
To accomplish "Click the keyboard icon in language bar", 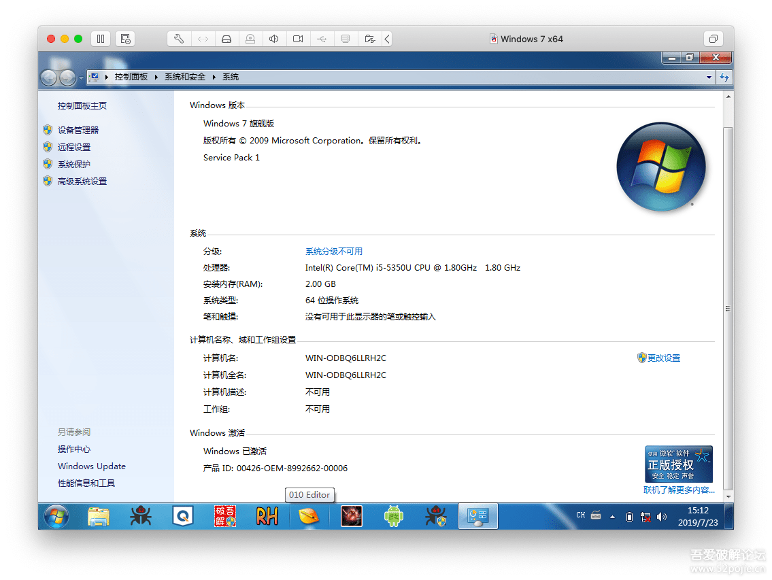I will tap(596, 515).
